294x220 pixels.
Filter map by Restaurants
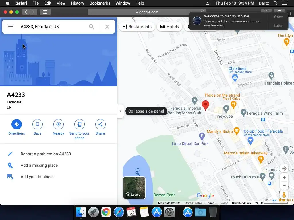[x=137, y=27]
